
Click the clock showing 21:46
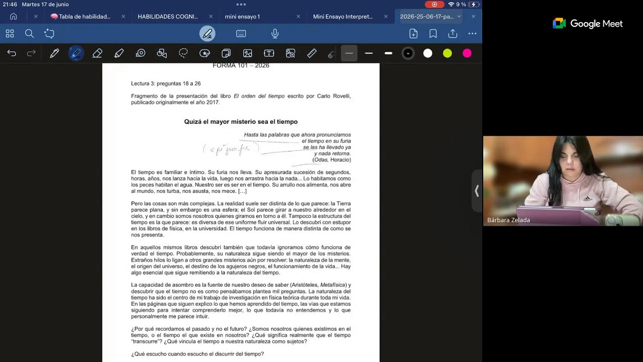(x=10, y=5)
